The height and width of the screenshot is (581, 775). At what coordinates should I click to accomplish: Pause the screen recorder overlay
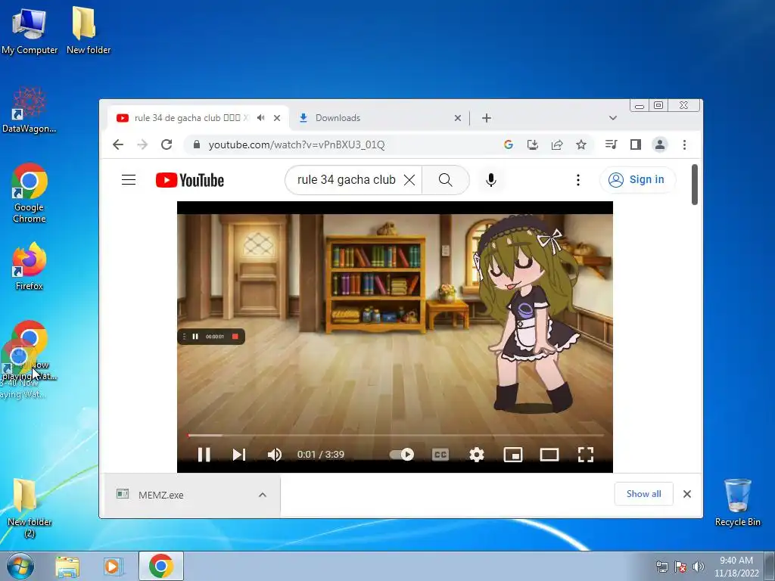click(195, 337)
